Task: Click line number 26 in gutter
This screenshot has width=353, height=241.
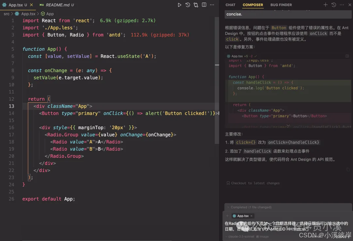Action: pos(11,199)
